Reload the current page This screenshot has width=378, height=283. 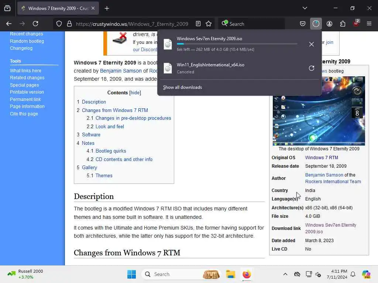pyautogui.click(x=35, y=24)
